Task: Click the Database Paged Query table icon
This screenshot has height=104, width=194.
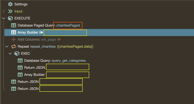Action: click(x=13, y=25)
